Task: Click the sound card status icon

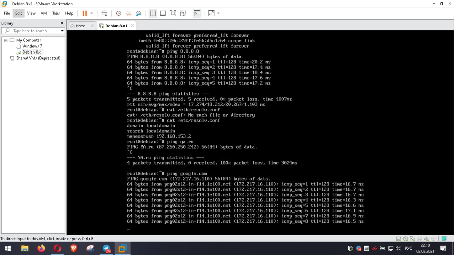Action: pyautogui.click(x=426, y=239)
